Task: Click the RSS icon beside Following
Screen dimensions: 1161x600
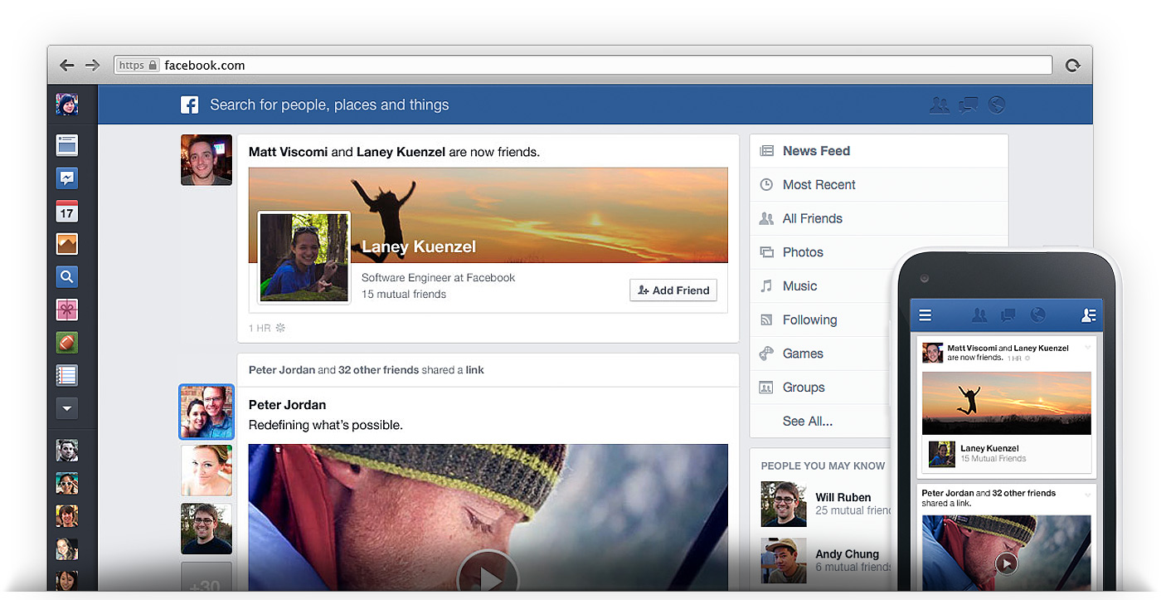Action: click(x=766, y=320)
